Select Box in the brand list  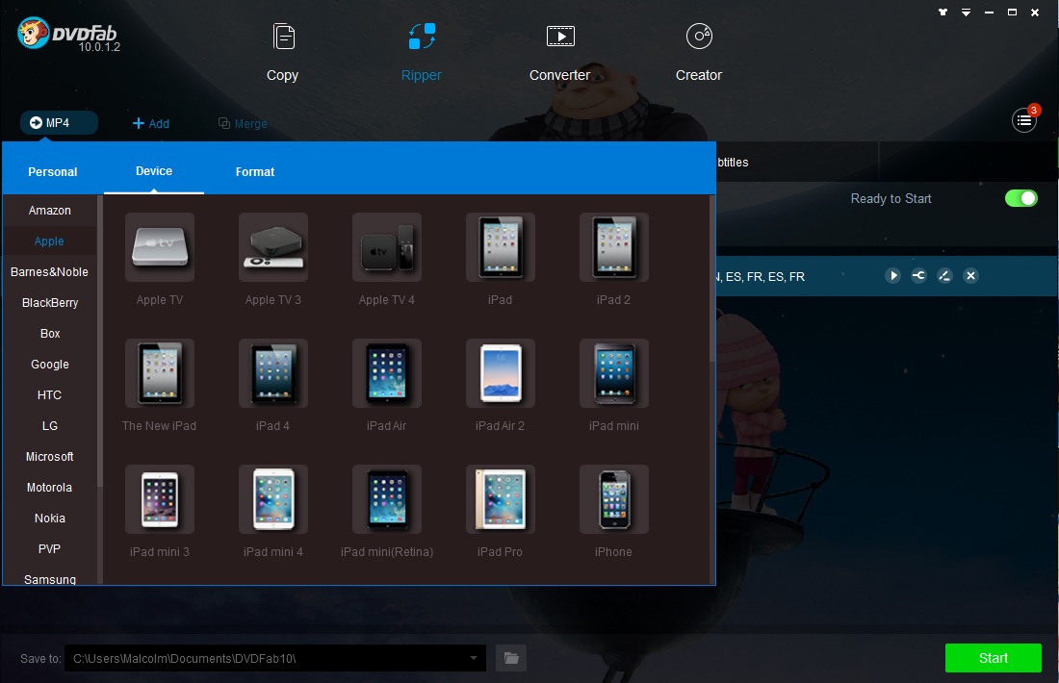pyautogui.click(x=50, y=334)
